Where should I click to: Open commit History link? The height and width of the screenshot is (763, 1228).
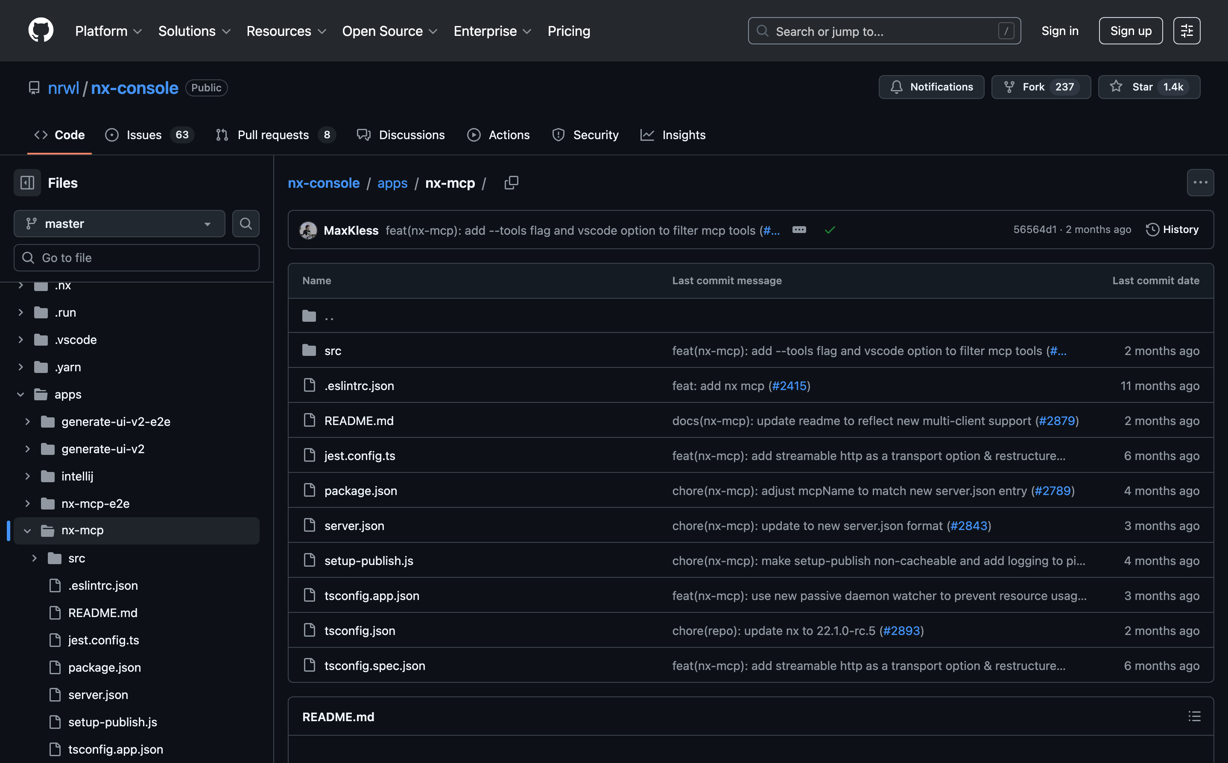tap(1172, 230)
